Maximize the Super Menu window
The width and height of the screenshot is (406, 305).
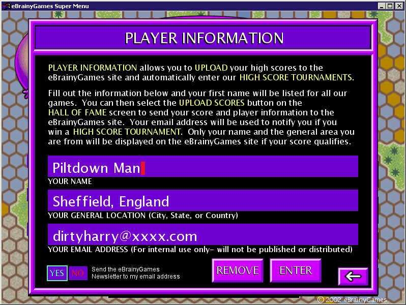[390, 6]
